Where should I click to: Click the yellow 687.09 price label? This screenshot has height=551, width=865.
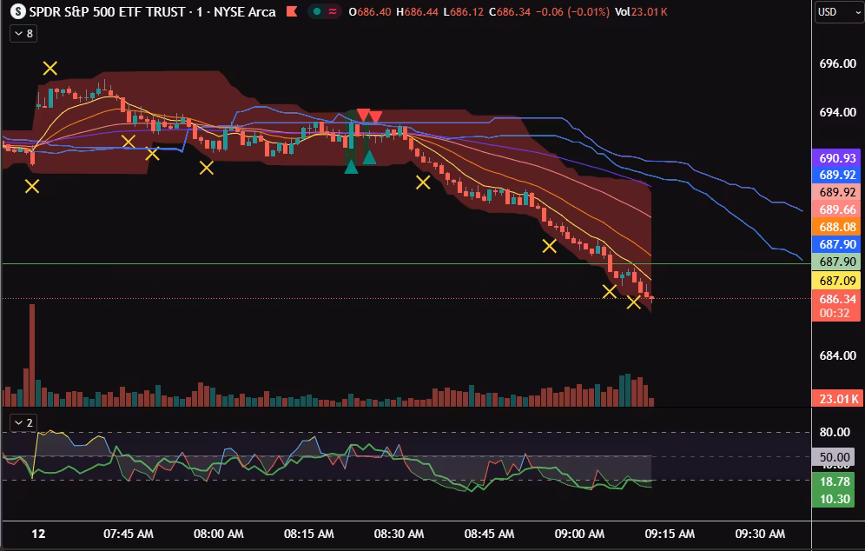[837, 281]
